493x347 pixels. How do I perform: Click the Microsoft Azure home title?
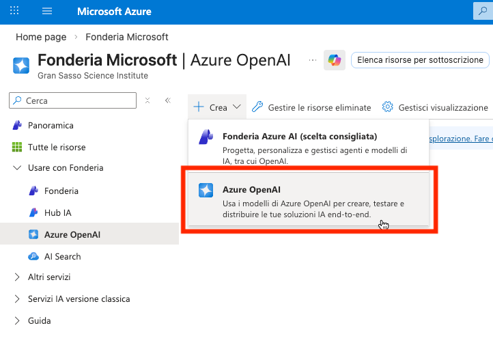coord(114,12)
